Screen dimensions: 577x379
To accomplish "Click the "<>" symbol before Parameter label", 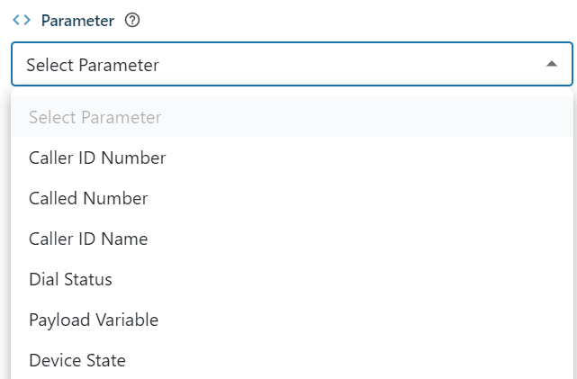I will click(x=22, y=21).
